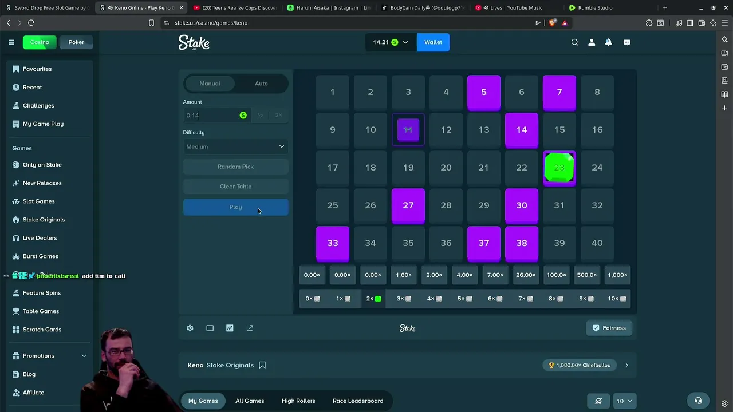
Task: Click the hide-bets crossed icon
Action: tap(598, 401)
